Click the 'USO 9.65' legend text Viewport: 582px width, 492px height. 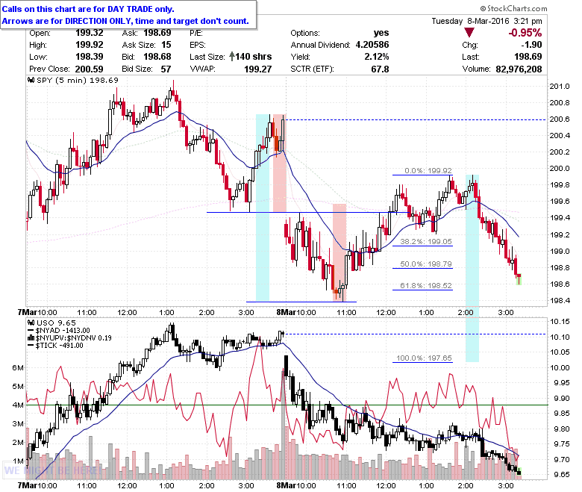coord(56,323)
